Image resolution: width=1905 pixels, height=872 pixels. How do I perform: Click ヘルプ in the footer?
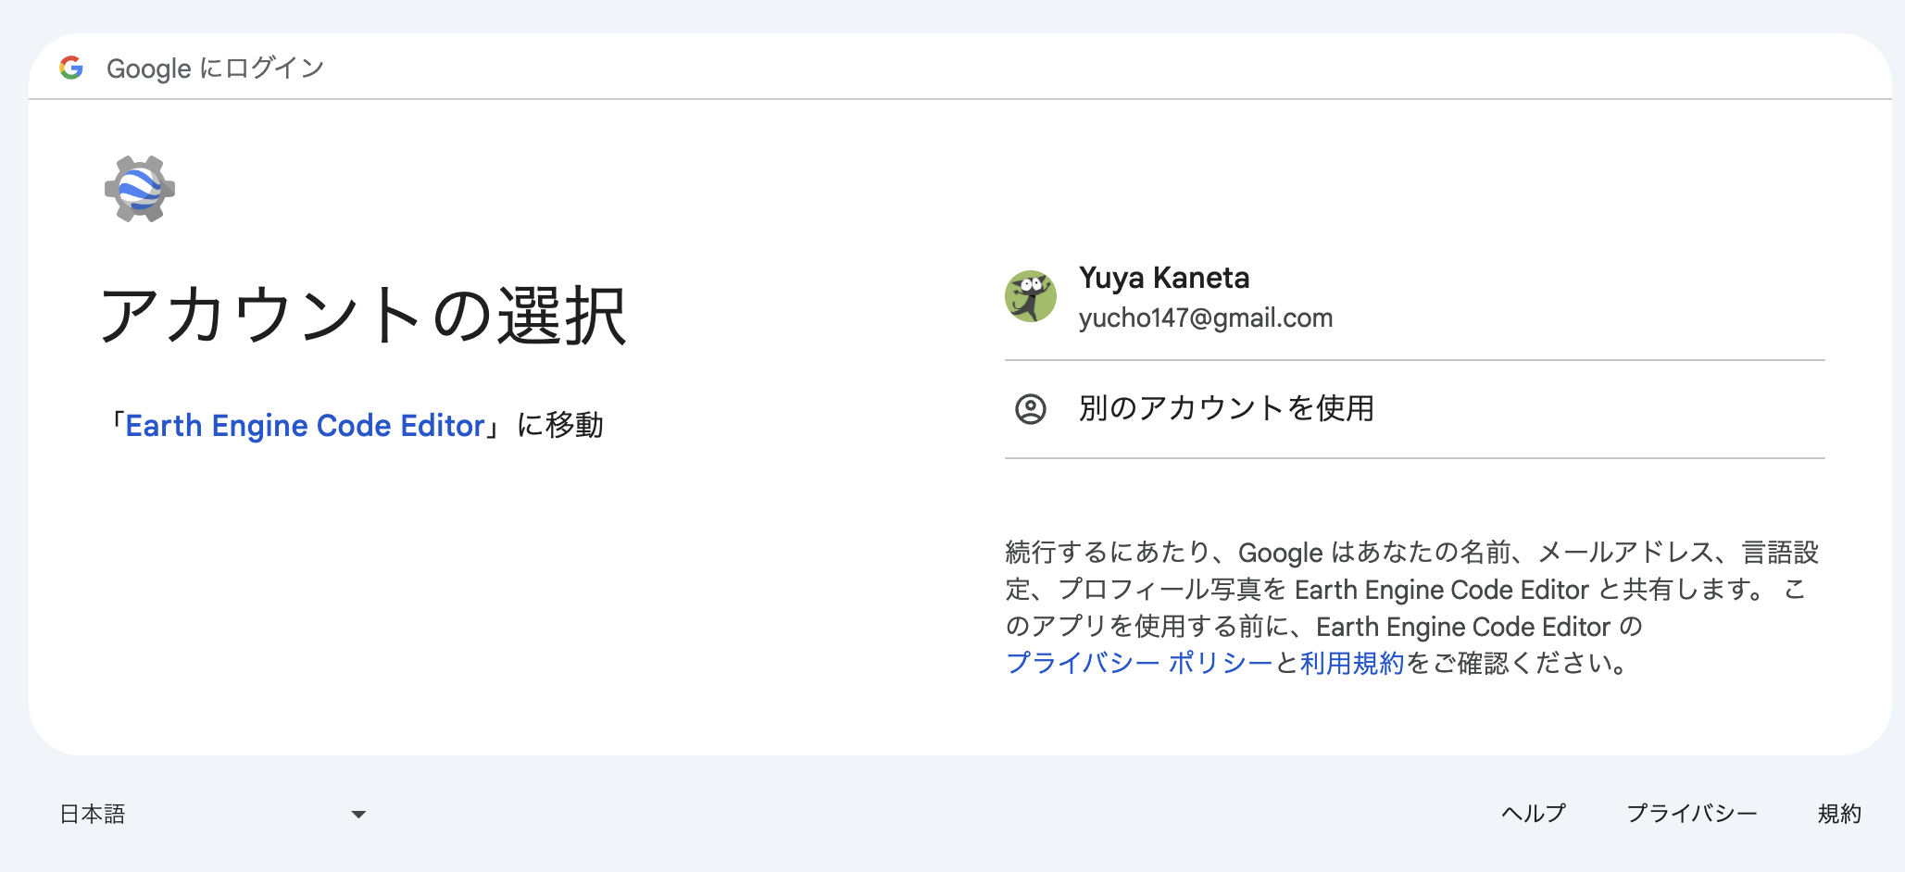pos(1534,814)
